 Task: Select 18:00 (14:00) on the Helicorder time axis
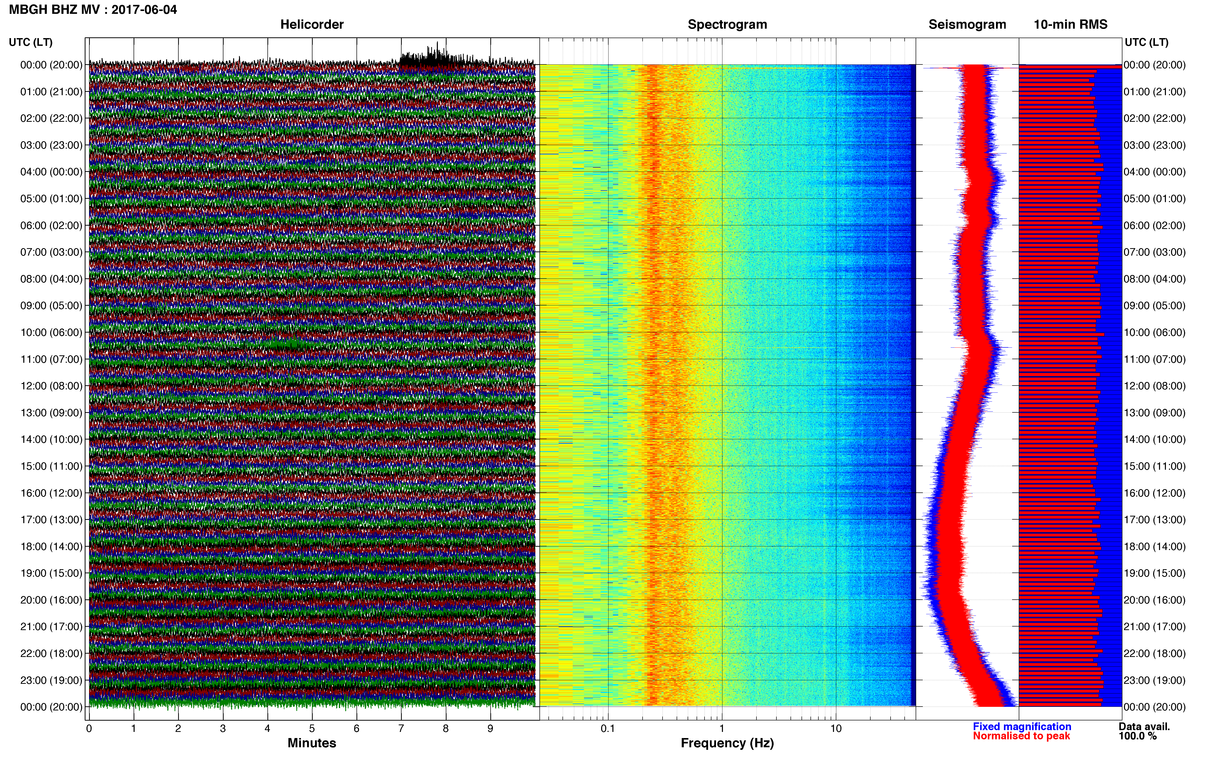click(x=51, y=546)
